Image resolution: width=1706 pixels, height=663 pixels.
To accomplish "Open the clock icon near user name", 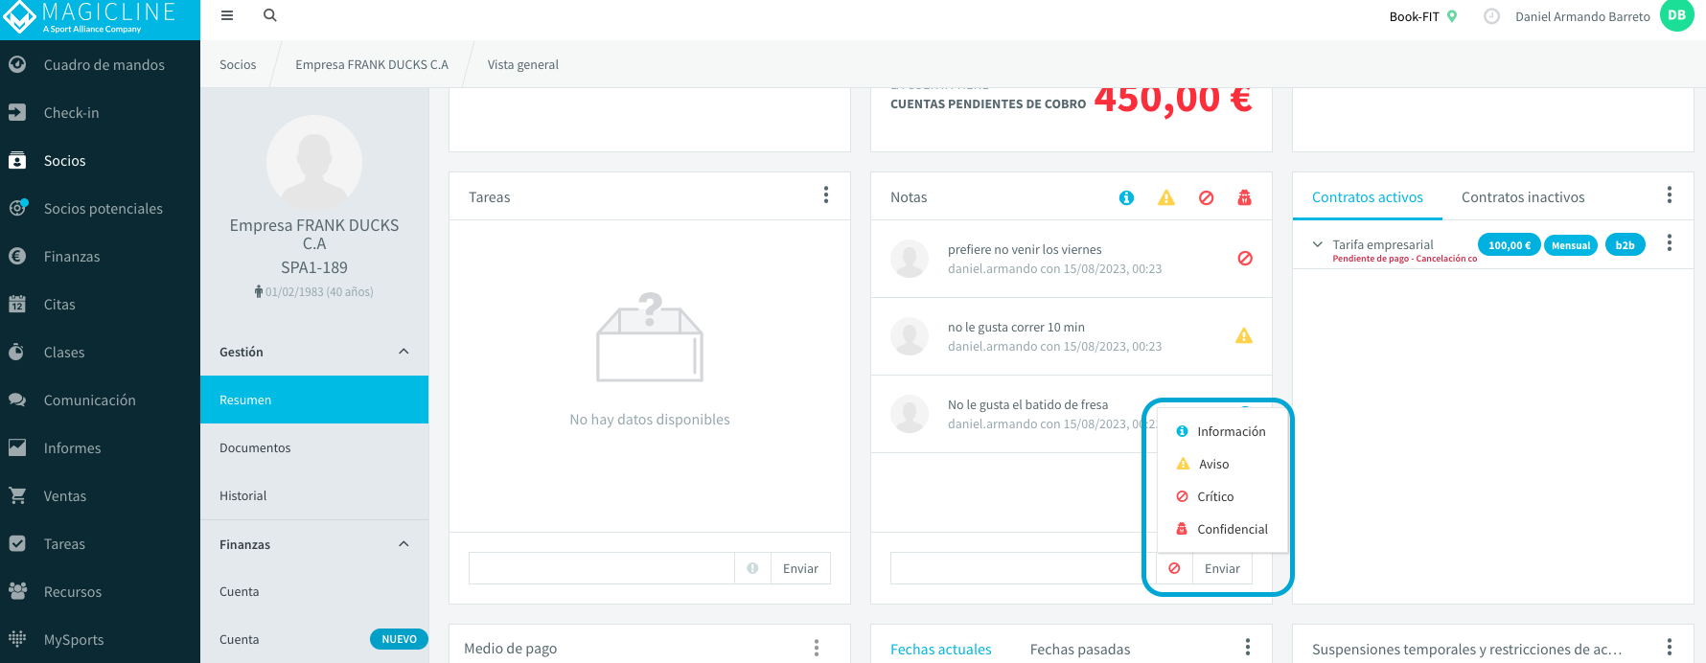I will (1491, 16).
